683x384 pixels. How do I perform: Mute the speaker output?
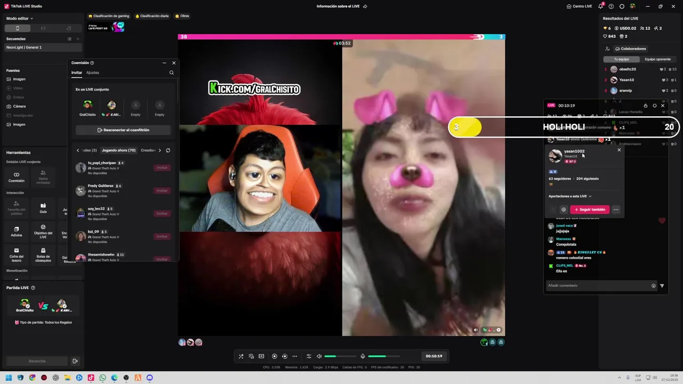pos(319,356)
